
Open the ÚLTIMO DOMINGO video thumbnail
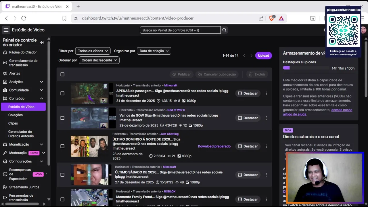89,146
